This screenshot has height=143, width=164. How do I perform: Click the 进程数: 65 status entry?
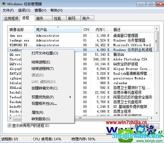[x=10, y=139]
